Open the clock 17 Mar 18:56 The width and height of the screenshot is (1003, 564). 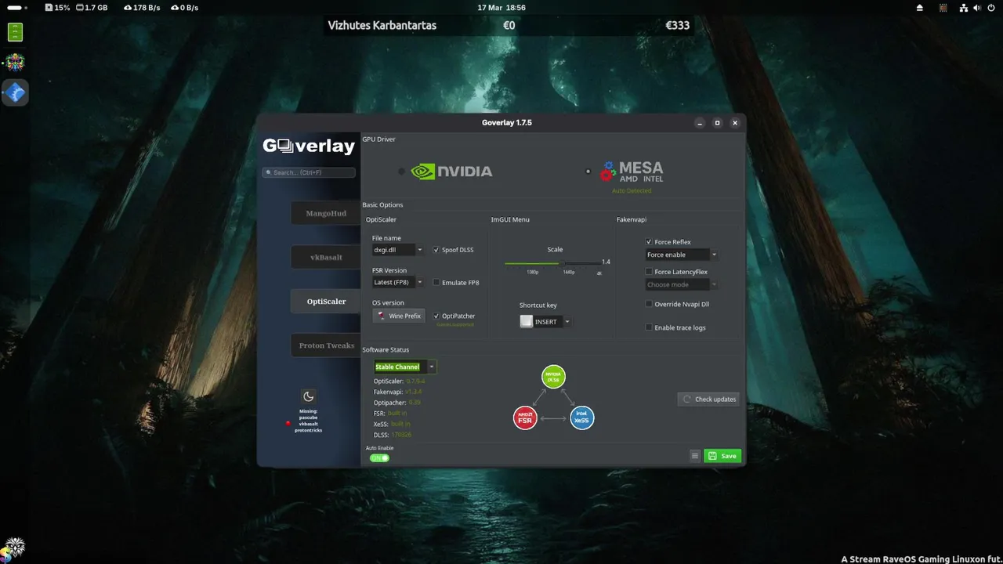(501, 7)
